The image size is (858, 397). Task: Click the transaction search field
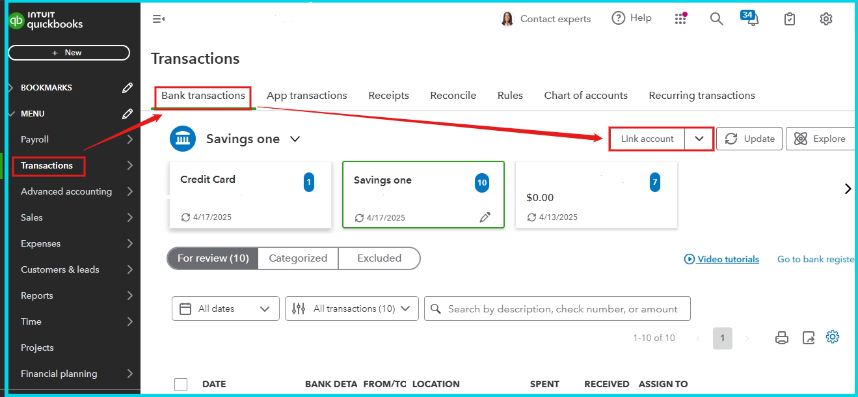click(x=557, y=308)
